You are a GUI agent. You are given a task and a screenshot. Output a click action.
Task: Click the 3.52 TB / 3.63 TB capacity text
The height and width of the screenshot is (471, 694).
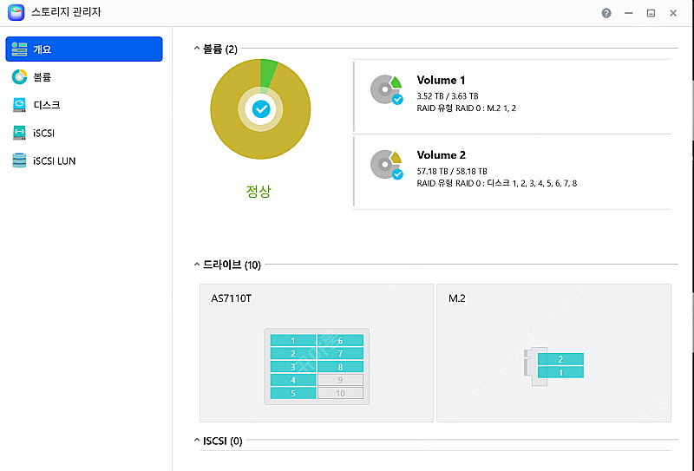point(448,96)
